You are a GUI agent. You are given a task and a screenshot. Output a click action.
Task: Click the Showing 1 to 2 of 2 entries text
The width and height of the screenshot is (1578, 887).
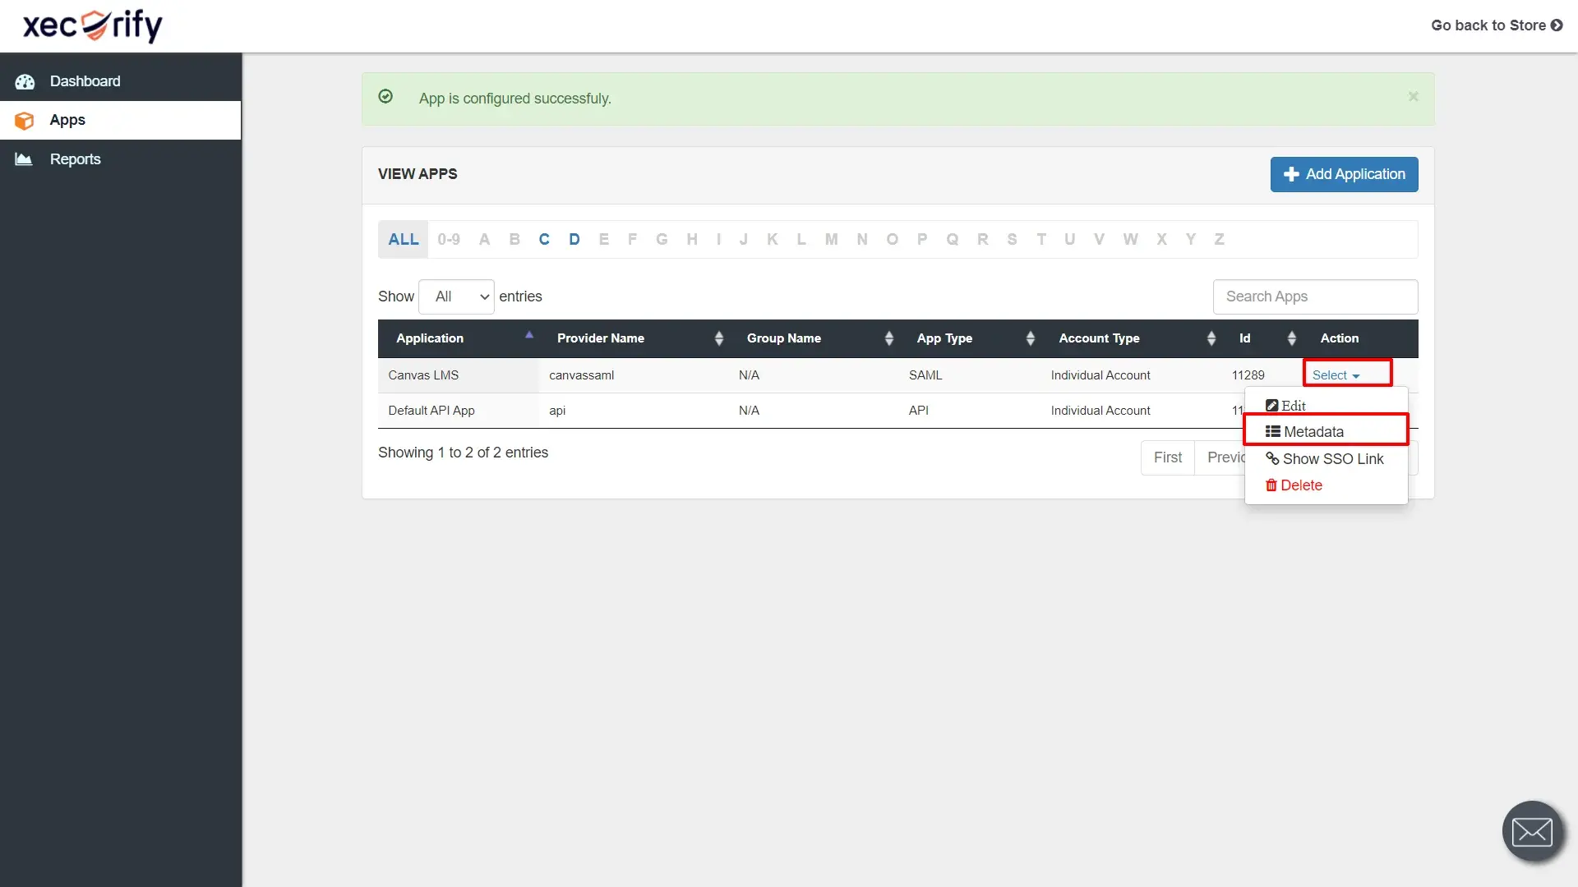[x=463, y=453]
